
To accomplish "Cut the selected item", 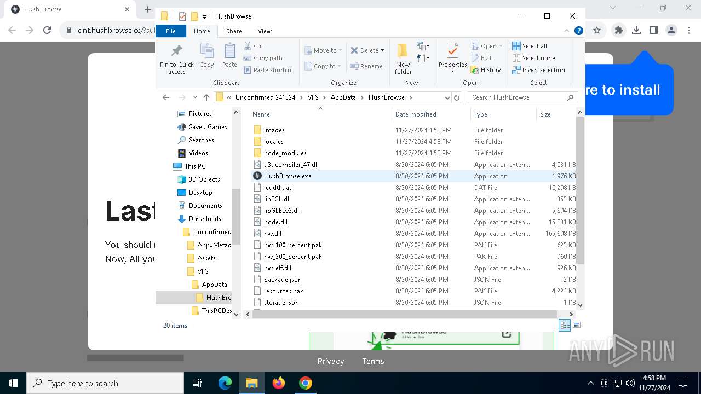I will (x=254, y=46).
